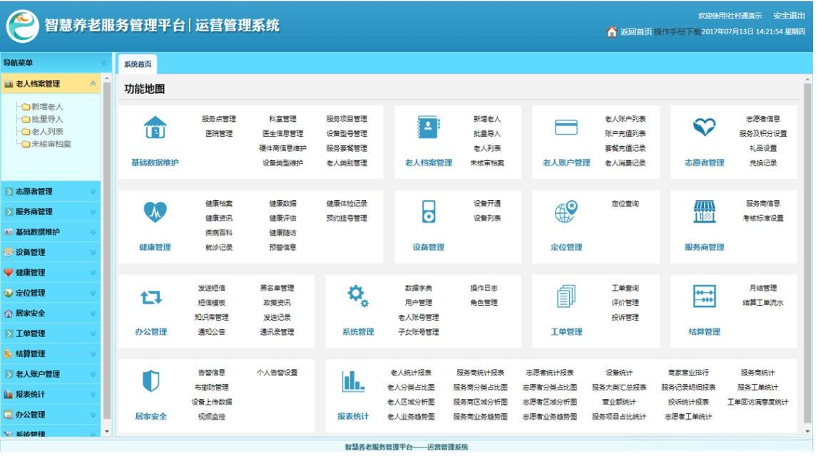Click the 服务商管理 storefront icon
This screenshot has height=456, width=818.
pos(705,213)
